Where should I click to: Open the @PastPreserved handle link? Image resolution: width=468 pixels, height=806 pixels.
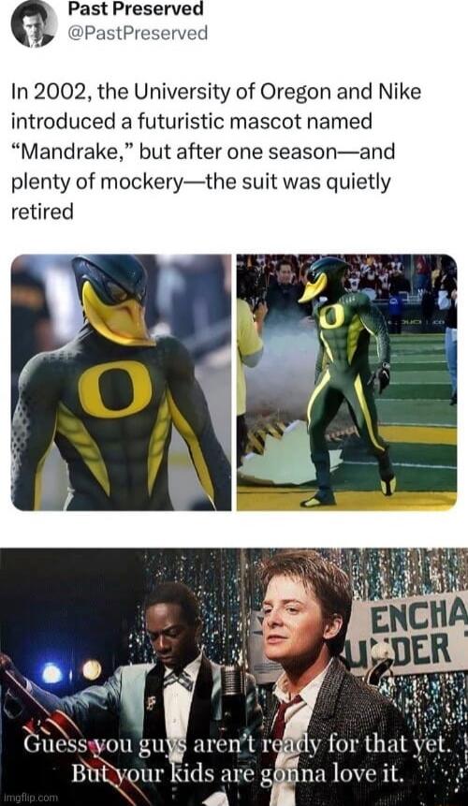point(138,34)
